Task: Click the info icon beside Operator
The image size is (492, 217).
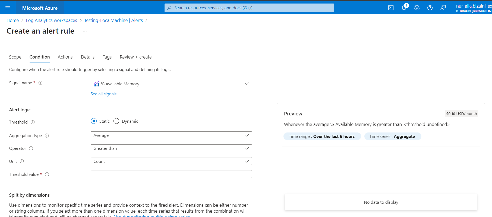Action: click(31, 148)
